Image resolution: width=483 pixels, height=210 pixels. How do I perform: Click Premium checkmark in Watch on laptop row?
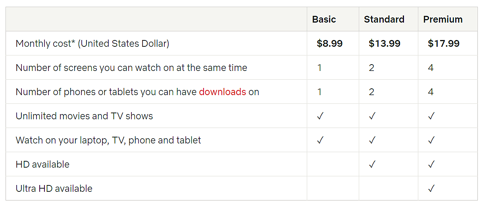(431, 140)
